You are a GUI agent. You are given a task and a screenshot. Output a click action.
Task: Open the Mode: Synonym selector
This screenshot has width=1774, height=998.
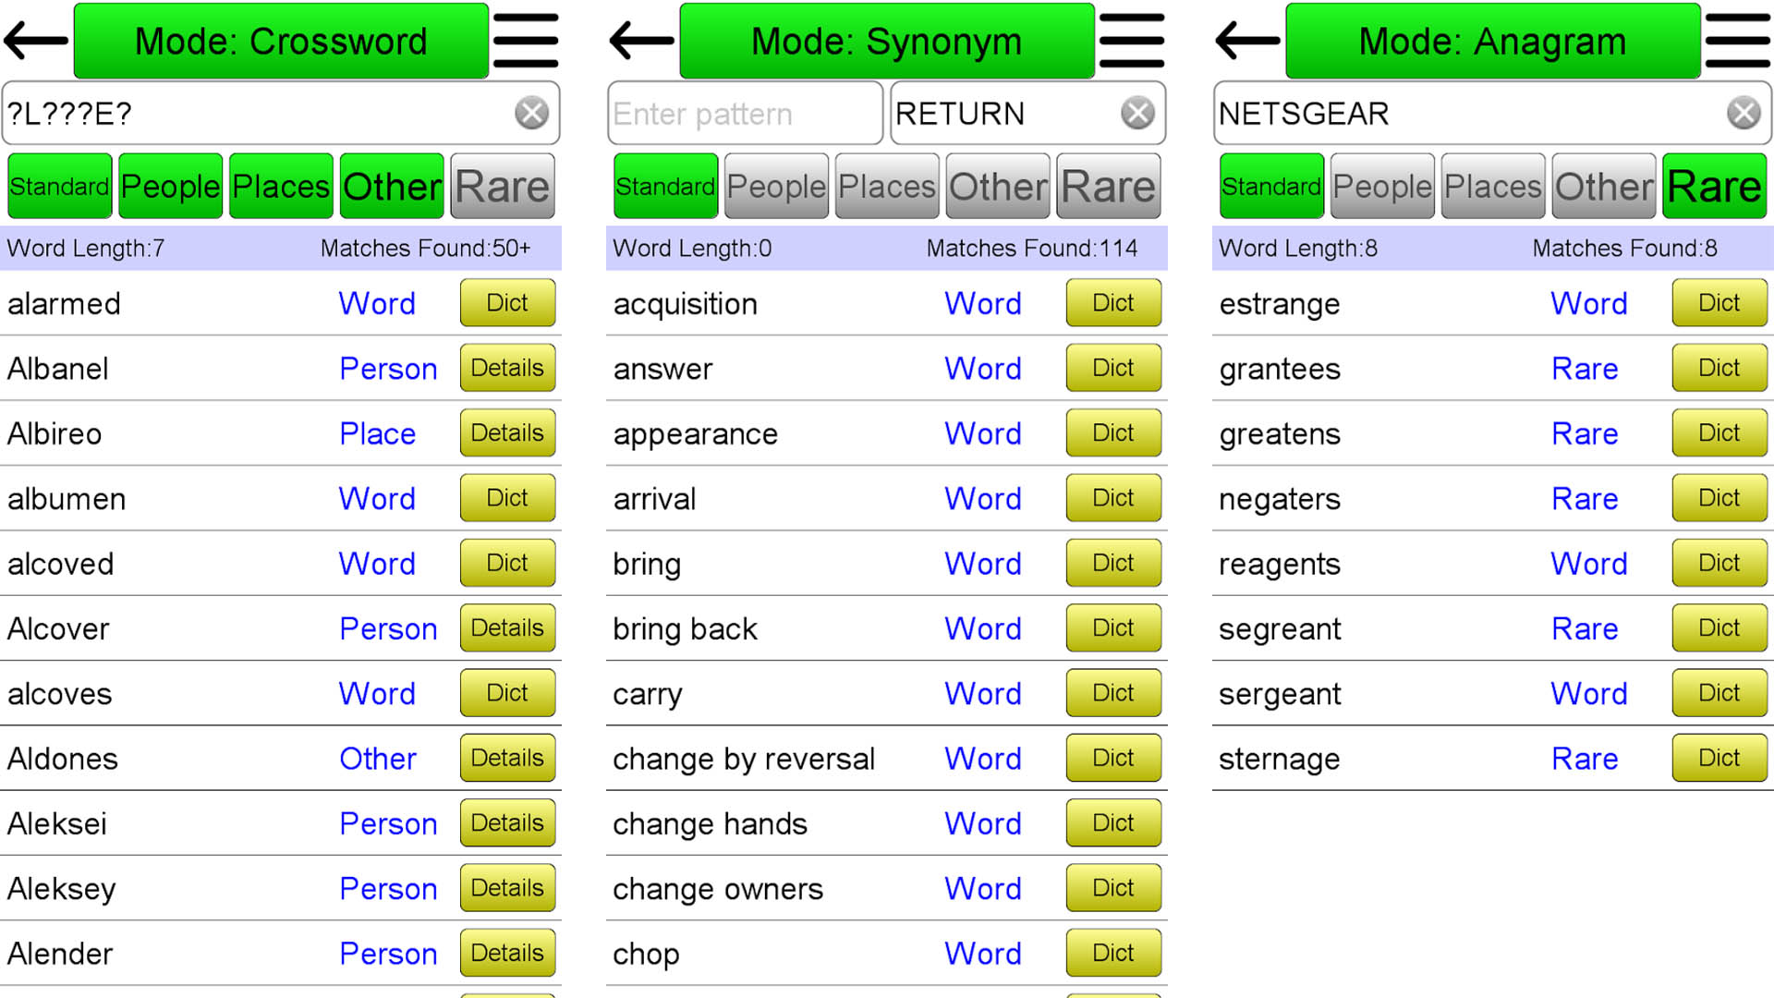click(887, 41)
